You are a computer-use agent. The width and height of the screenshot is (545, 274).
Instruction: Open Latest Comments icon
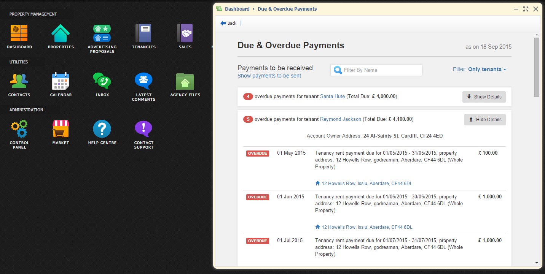(x=143, y=81)
